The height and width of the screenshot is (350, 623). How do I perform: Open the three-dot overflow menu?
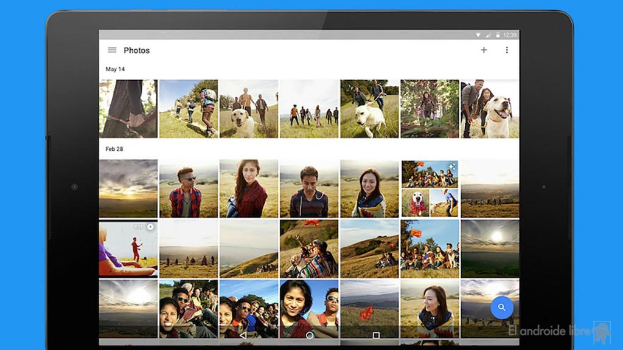[507, 50]
